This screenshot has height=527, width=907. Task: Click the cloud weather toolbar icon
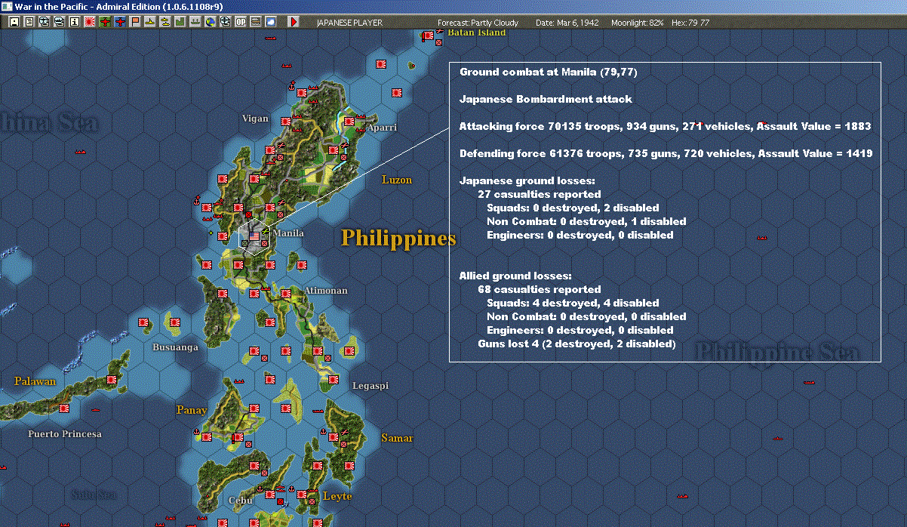[x=271, y=22]
